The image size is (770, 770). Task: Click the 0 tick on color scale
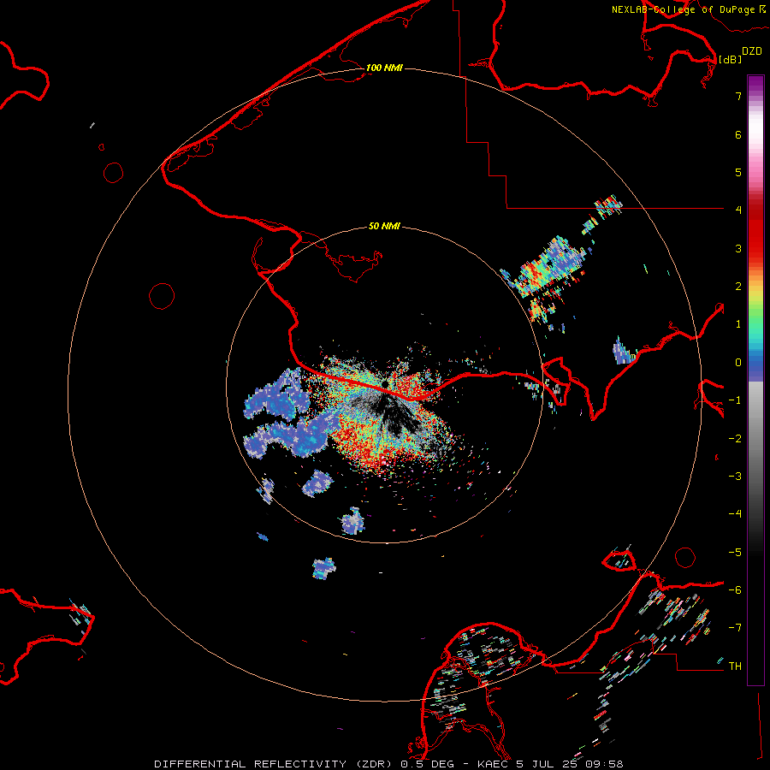coord(738,363)
